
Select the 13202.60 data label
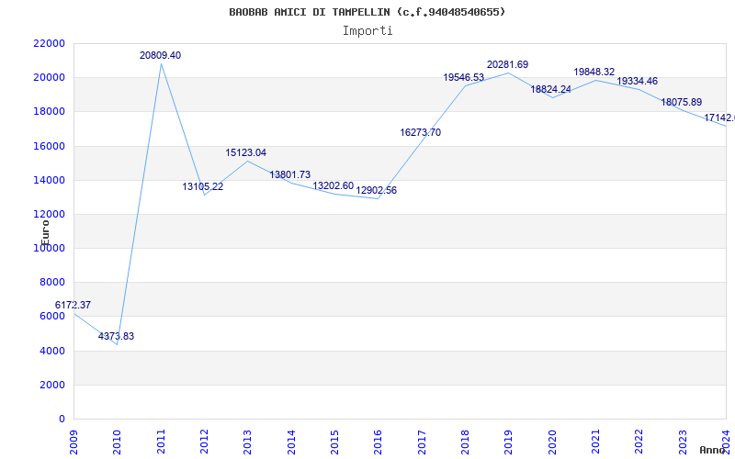[x=334, y=186]
